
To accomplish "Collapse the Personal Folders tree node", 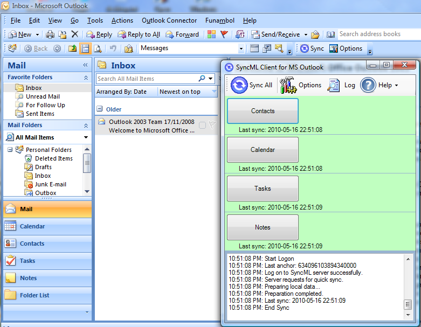I will click(10, 150).
